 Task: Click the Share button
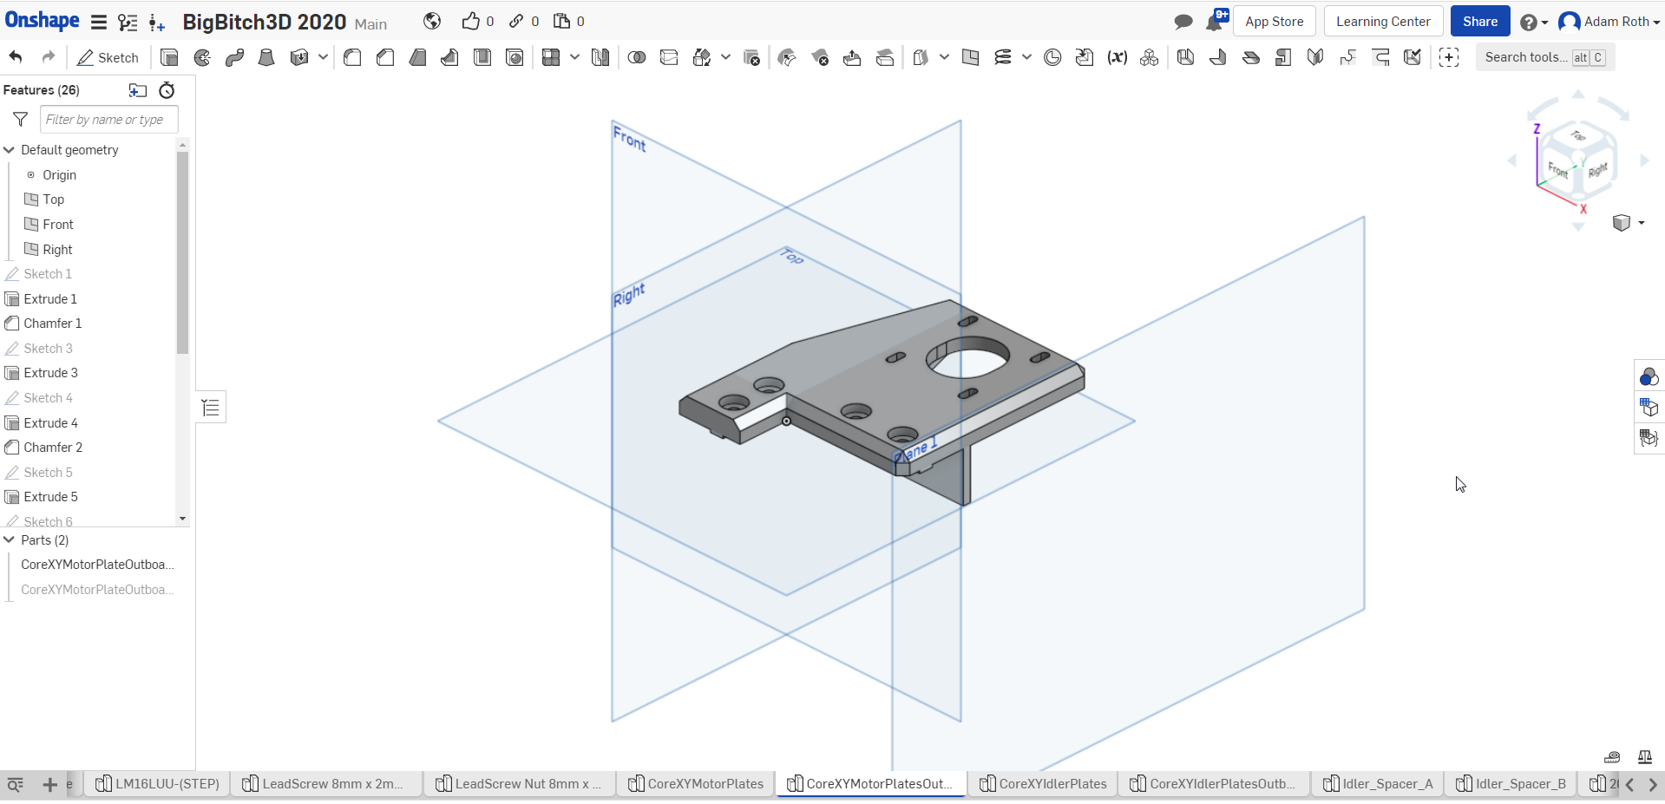coord(1480,22)
